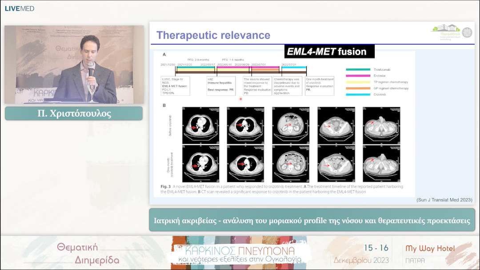Click the TP regimen chemotherapy yellow swatch
The height and width of the screenshot is (270, 480).
(358, 82)
